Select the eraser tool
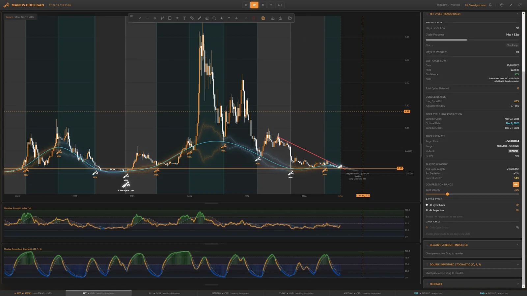Image resolution: width=527 pixels, height=296 pixels. [x=207, y=18]
